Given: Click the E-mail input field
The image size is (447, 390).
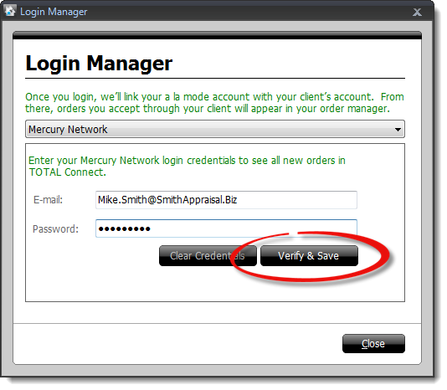Looking at the screenshot, I should coord(226,200).
